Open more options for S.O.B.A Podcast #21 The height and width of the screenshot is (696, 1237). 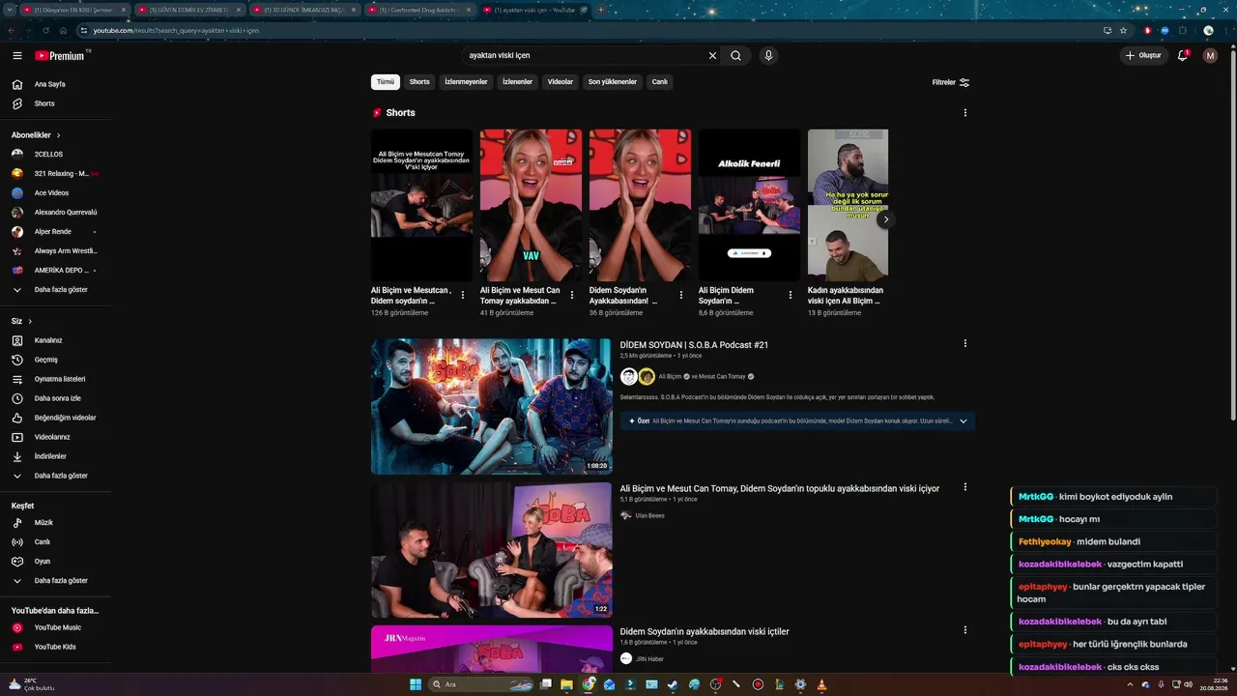coord(964,343)
